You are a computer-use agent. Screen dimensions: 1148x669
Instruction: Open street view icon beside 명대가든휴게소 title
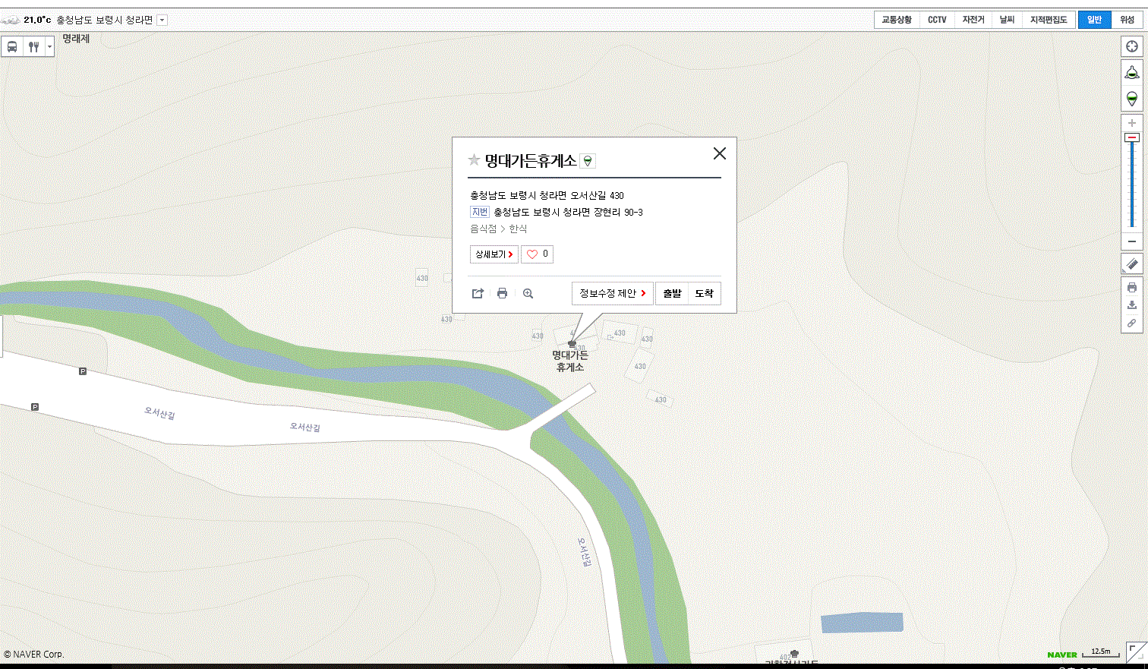588,161
